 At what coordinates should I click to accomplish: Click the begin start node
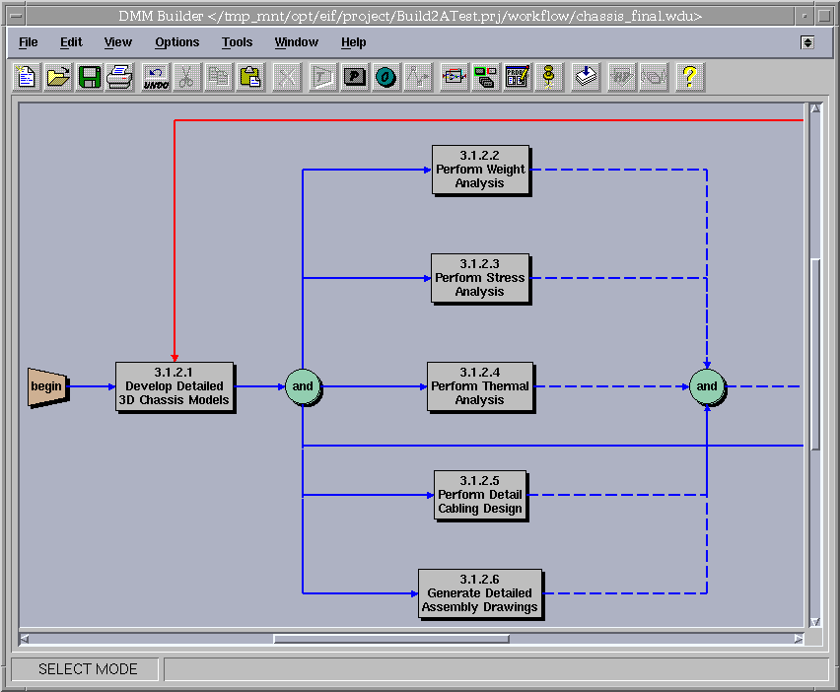tap(46, 386)
